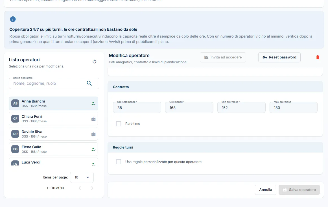
Task: Click the Ore mensili field
Action: (x=189, y=107)
